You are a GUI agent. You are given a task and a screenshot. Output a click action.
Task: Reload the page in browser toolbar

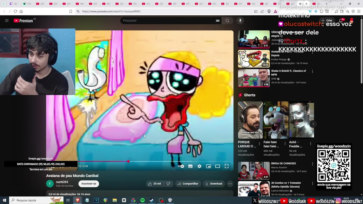point(15,11)
